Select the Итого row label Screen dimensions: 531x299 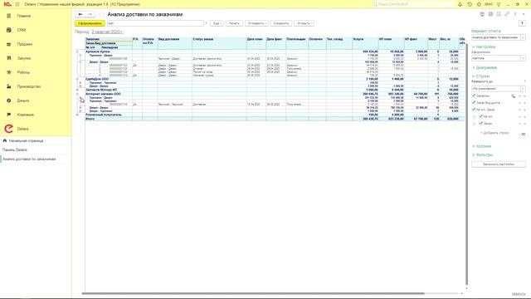tap(90, 119)
